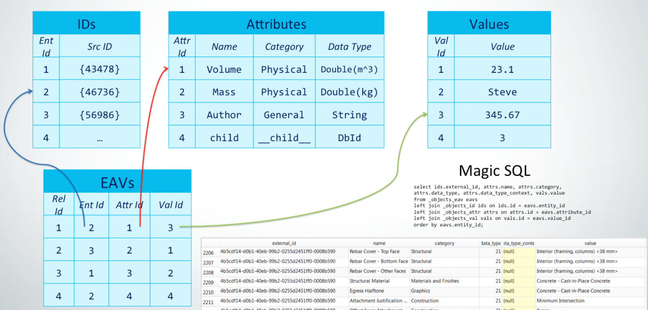Select the '23.1' value cell
648x310 pixels.
pos(502,69)
